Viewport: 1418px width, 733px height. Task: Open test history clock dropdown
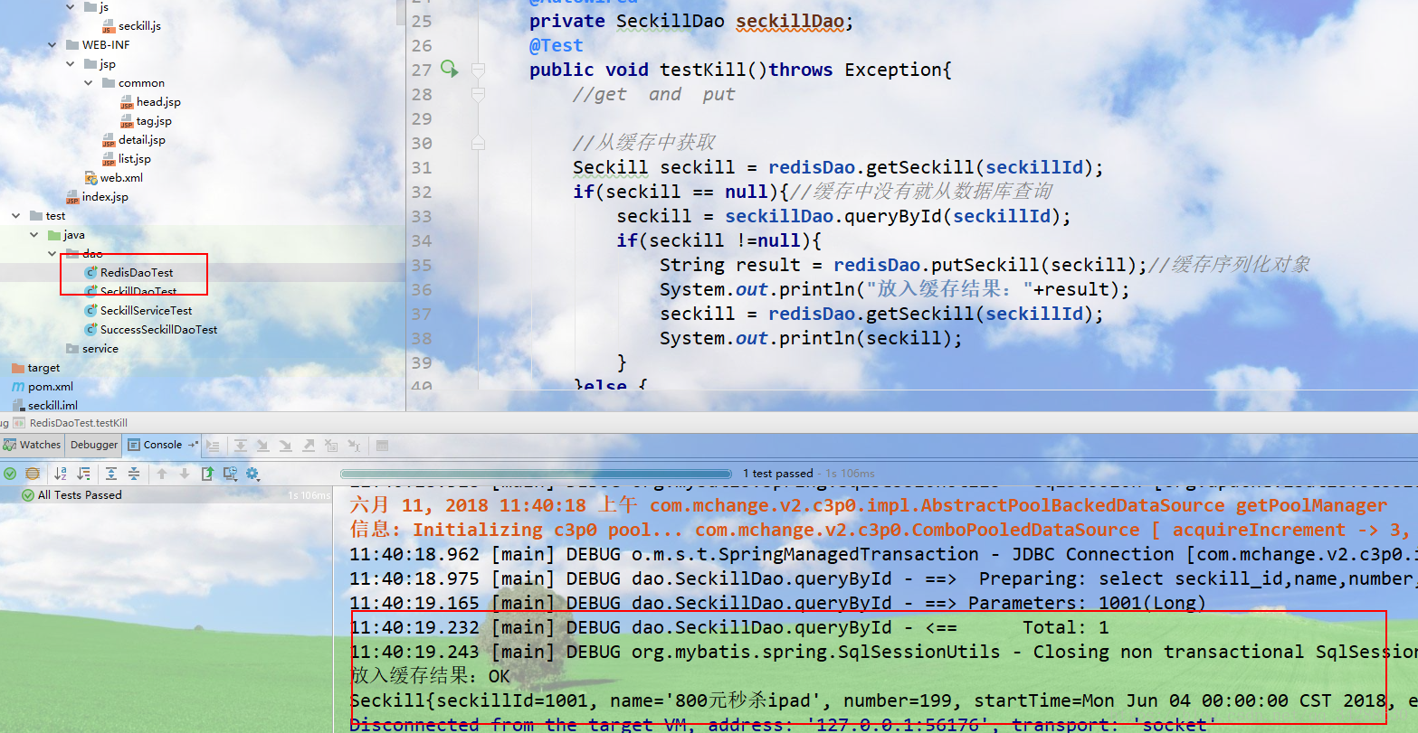(x=231, y=473)
